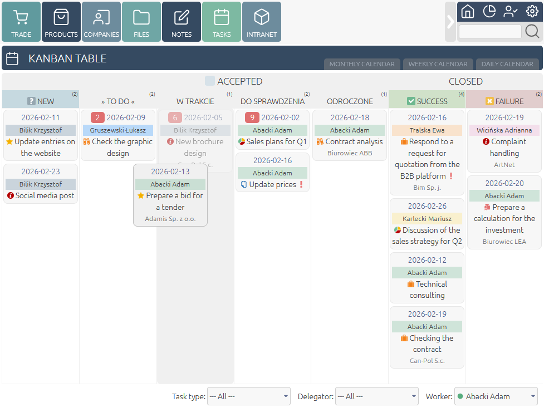Open the Products module
The width and height of the screenshot is (544, 407).
(61, 22)
